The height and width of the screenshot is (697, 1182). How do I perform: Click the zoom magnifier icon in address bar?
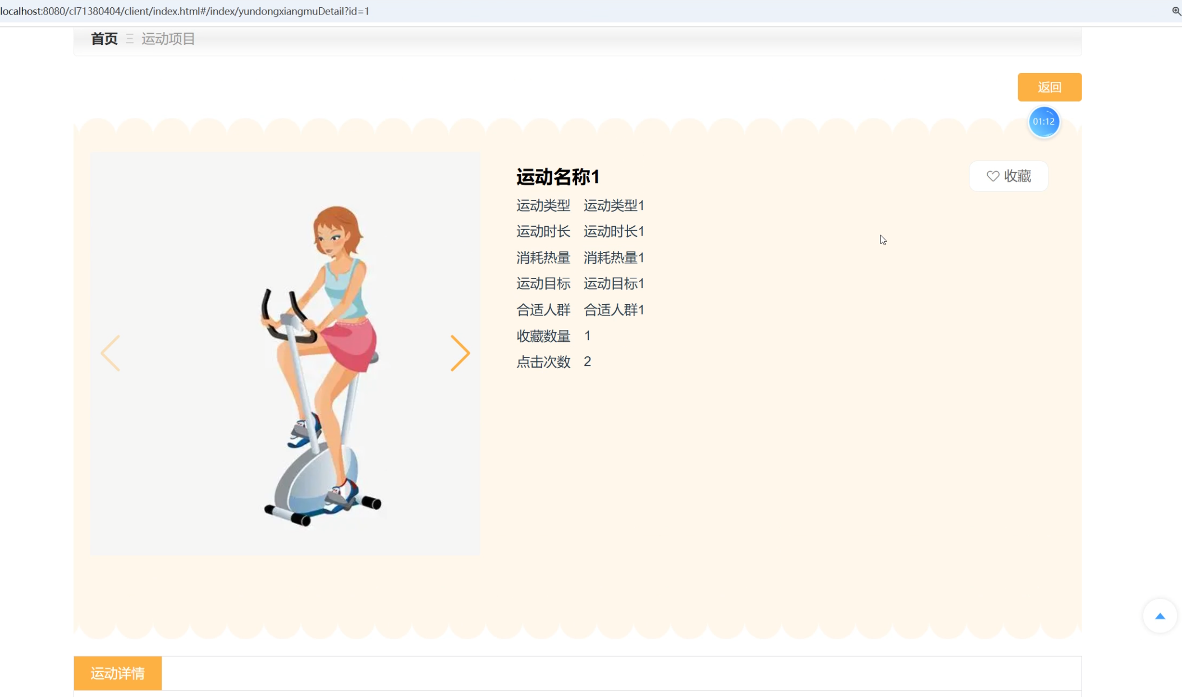click(1176, 11)
